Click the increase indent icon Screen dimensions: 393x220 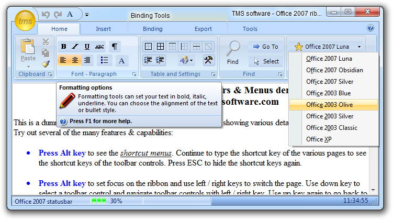tap(160, 60)
